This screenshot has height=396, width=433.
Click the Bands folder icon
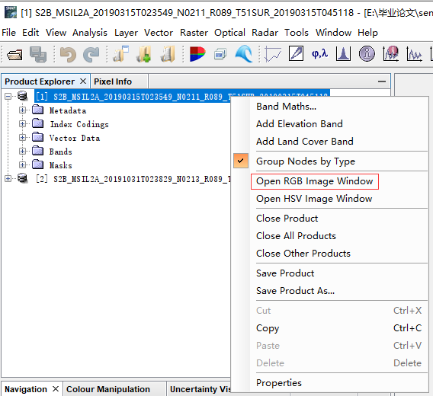tap(37, 151)
